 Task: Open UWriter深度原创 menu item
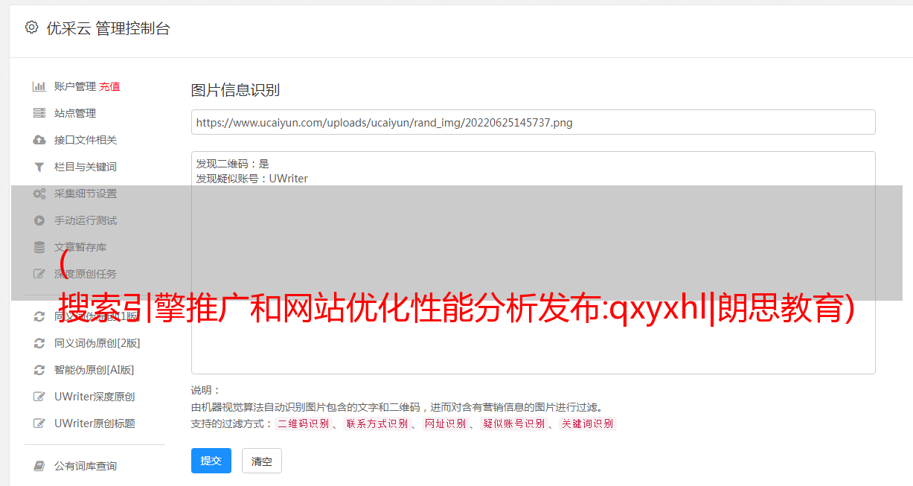click(x=94, y=397)
